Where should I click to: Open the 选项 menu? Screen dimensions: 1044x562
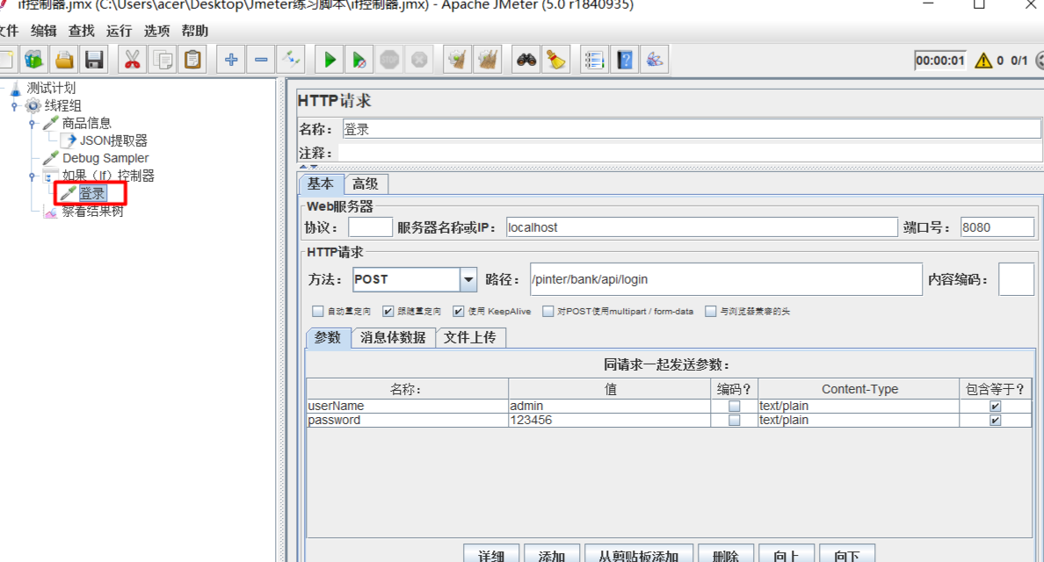[156, 31]
